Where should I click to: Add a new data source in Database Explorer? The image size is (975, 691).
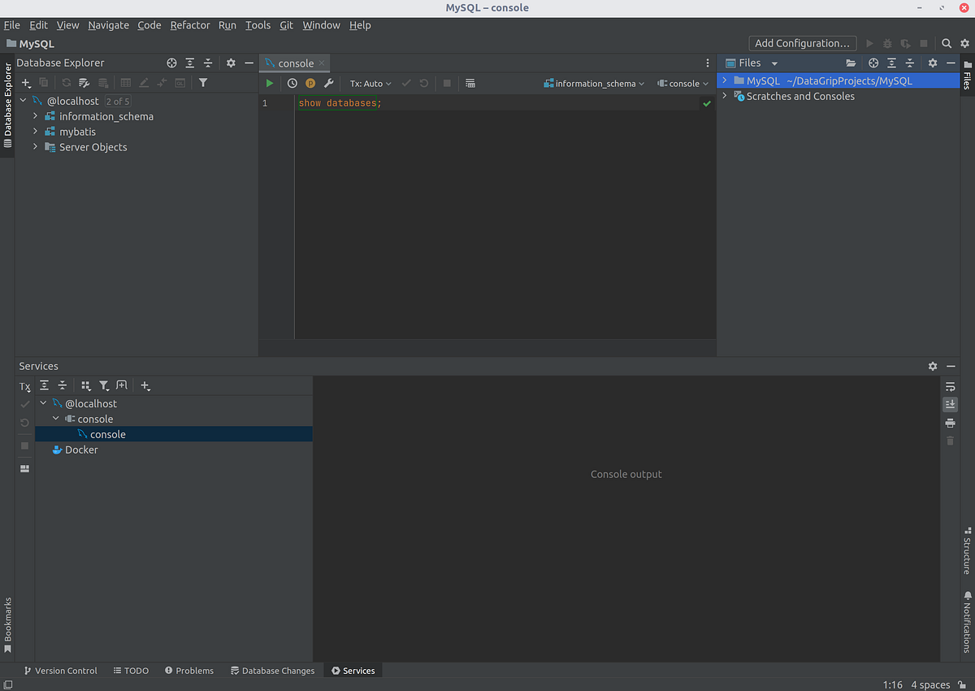click(25, 82)
